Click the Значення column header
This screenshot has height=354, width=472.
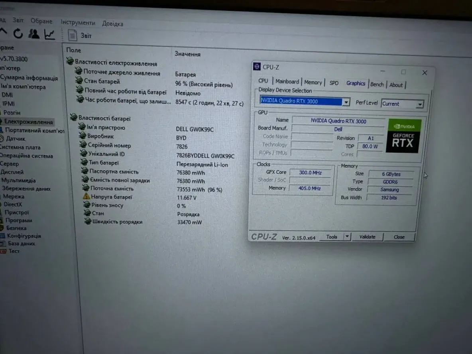click(187, 54)
